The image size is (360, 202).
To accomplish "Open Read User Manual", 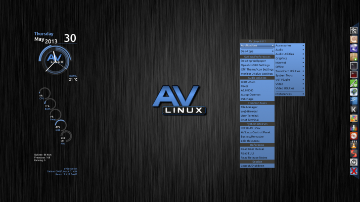I will (257, 149).
